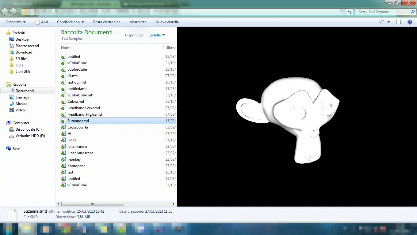Select the file untitled.mtl
The width and height of the screenshot is (417, 235).
click(x=77, y=89)
